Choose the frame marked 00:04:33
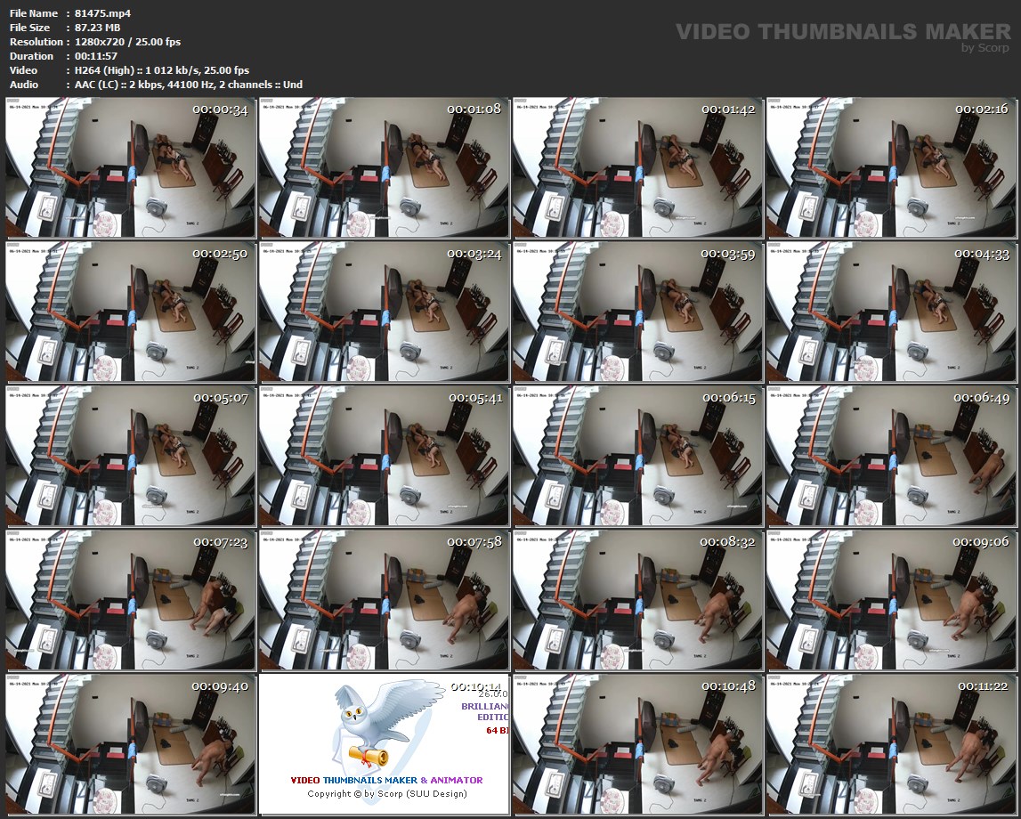Image resolution: width=1021 pixels, height=819 pixels. (x=891, y=312)
